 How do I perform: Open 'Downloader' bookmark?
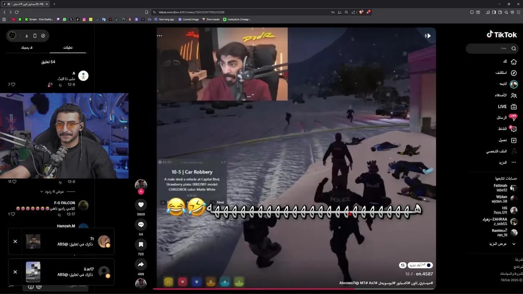(x=211, y=19)
